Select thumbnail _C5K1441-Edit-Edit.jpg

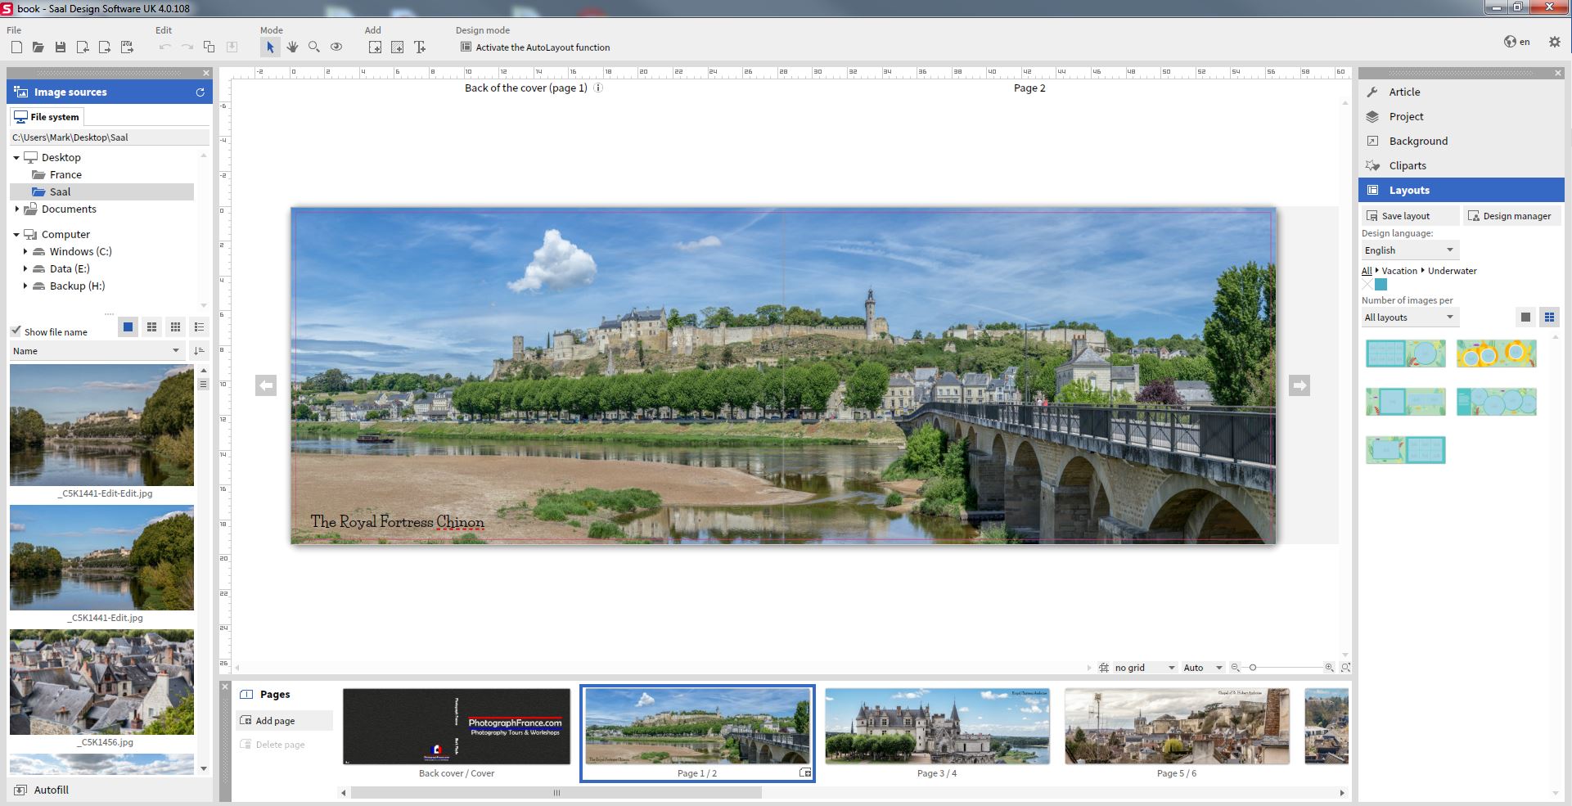pyautogui.click(x=101, y=426)
